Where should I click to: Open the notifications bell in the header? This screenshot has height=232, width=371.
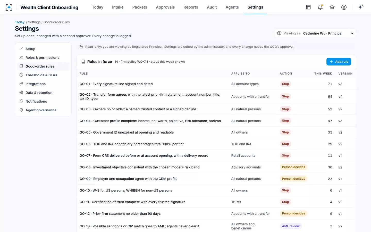point(320,7)
